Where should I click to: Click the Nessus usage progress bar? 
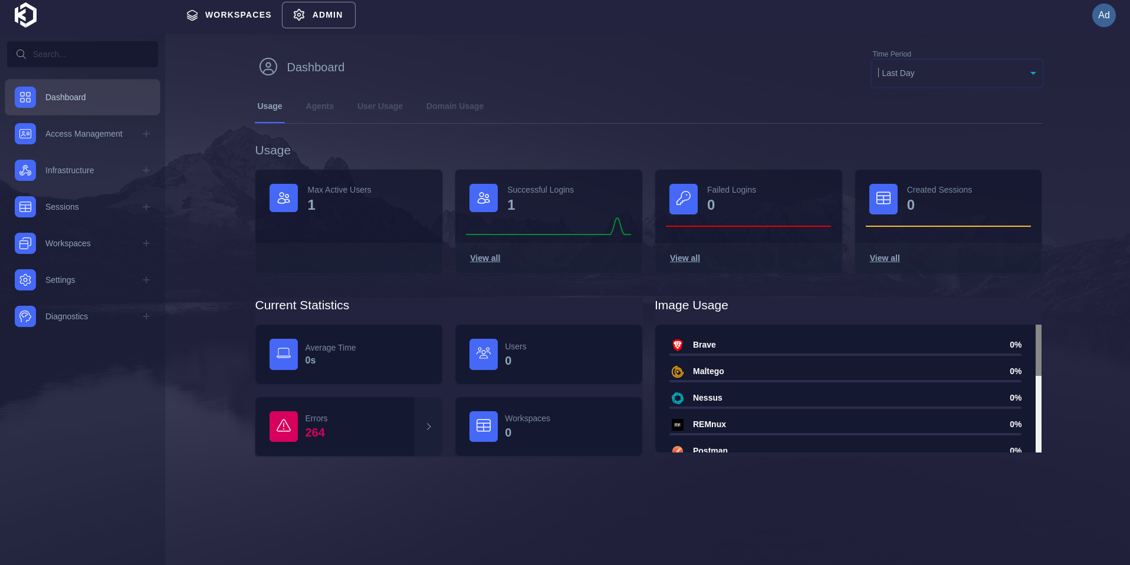click(845, 408)
